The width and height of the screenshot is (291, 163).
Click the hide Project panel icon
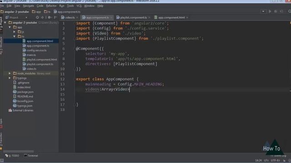[55, 17]
